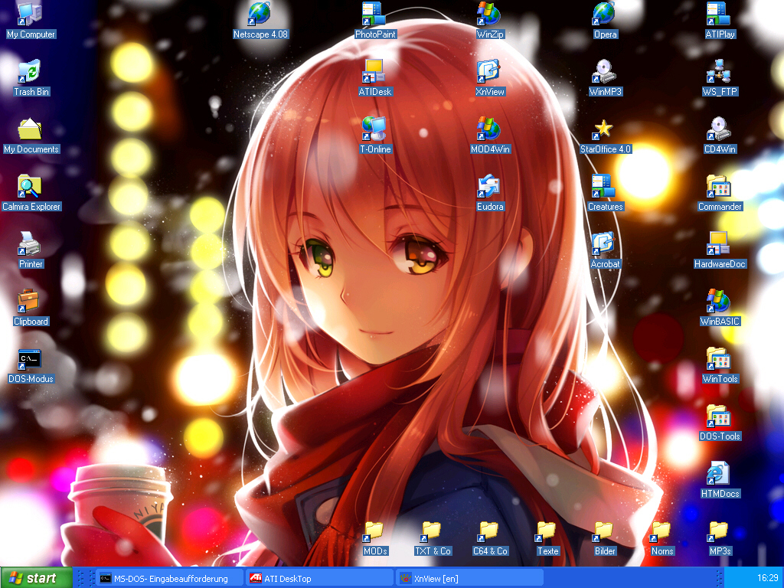The image size is (784, 588).
Task: Click the 16:29 taskbar clock
Action: pyautogui.click(x=767, y=578)
